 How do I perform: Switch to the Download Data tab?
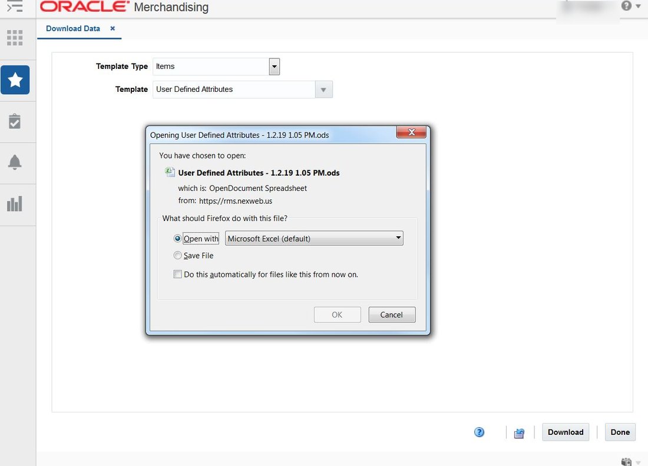coord(73,28)
